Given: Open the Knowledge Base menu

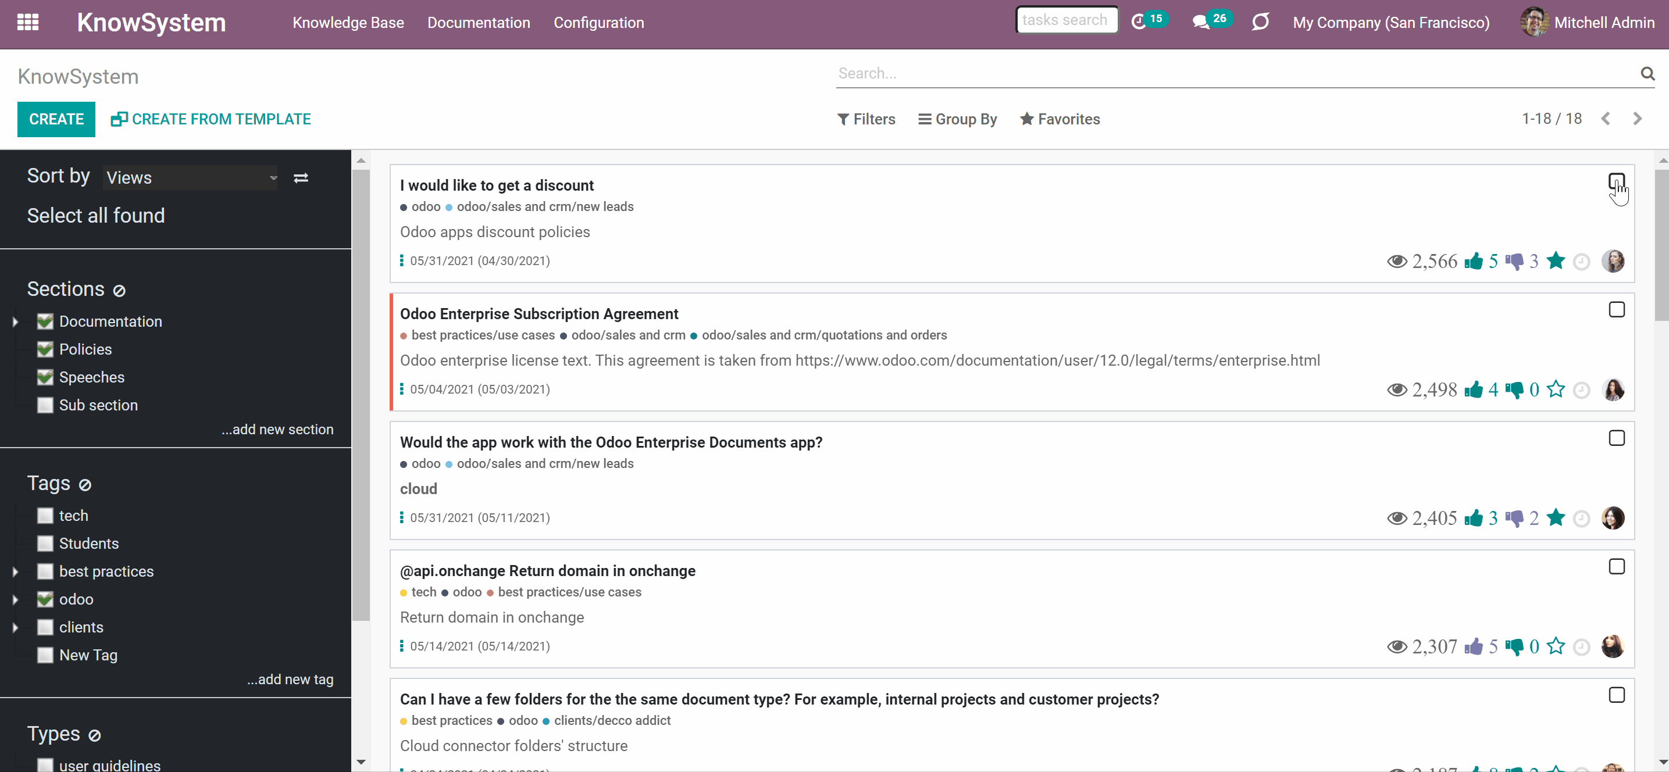Looking at the screenshot, I should (x=348, y=23).
